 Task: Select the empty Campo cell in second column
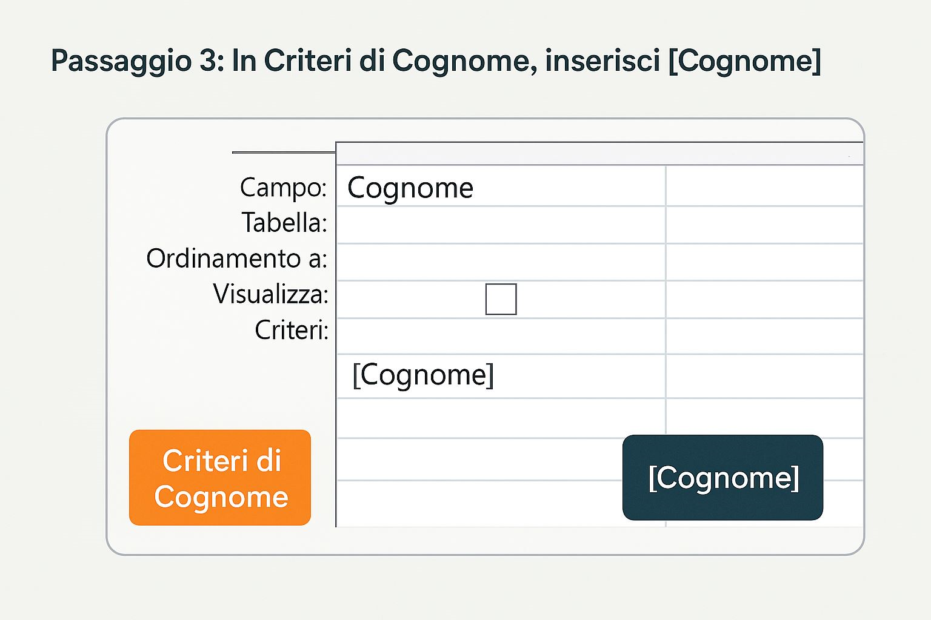pyautogui.click(x=764, y=186)
